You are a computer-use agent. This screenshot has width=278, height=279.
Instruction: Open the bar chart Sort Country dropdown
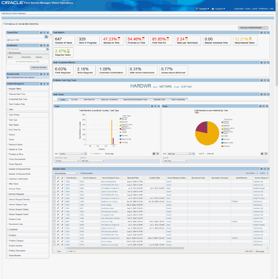pos(71,153)
